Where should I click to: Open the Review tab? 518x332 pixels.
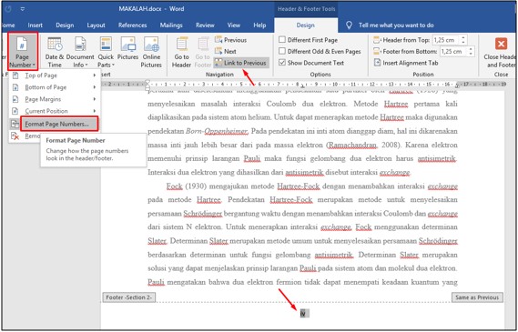click(205, 25)
